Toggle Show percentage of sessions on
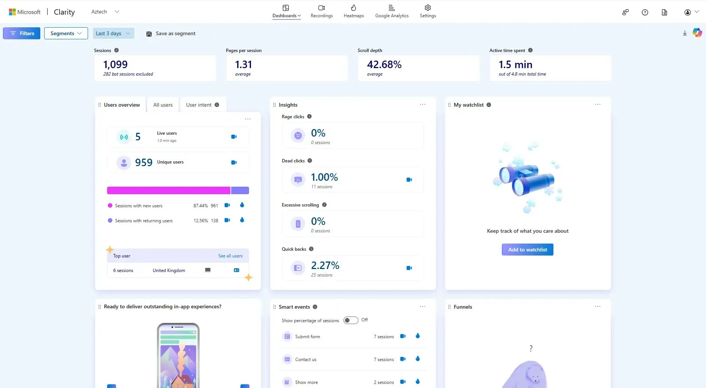The image size is (706, 388). tap(351, 320)
